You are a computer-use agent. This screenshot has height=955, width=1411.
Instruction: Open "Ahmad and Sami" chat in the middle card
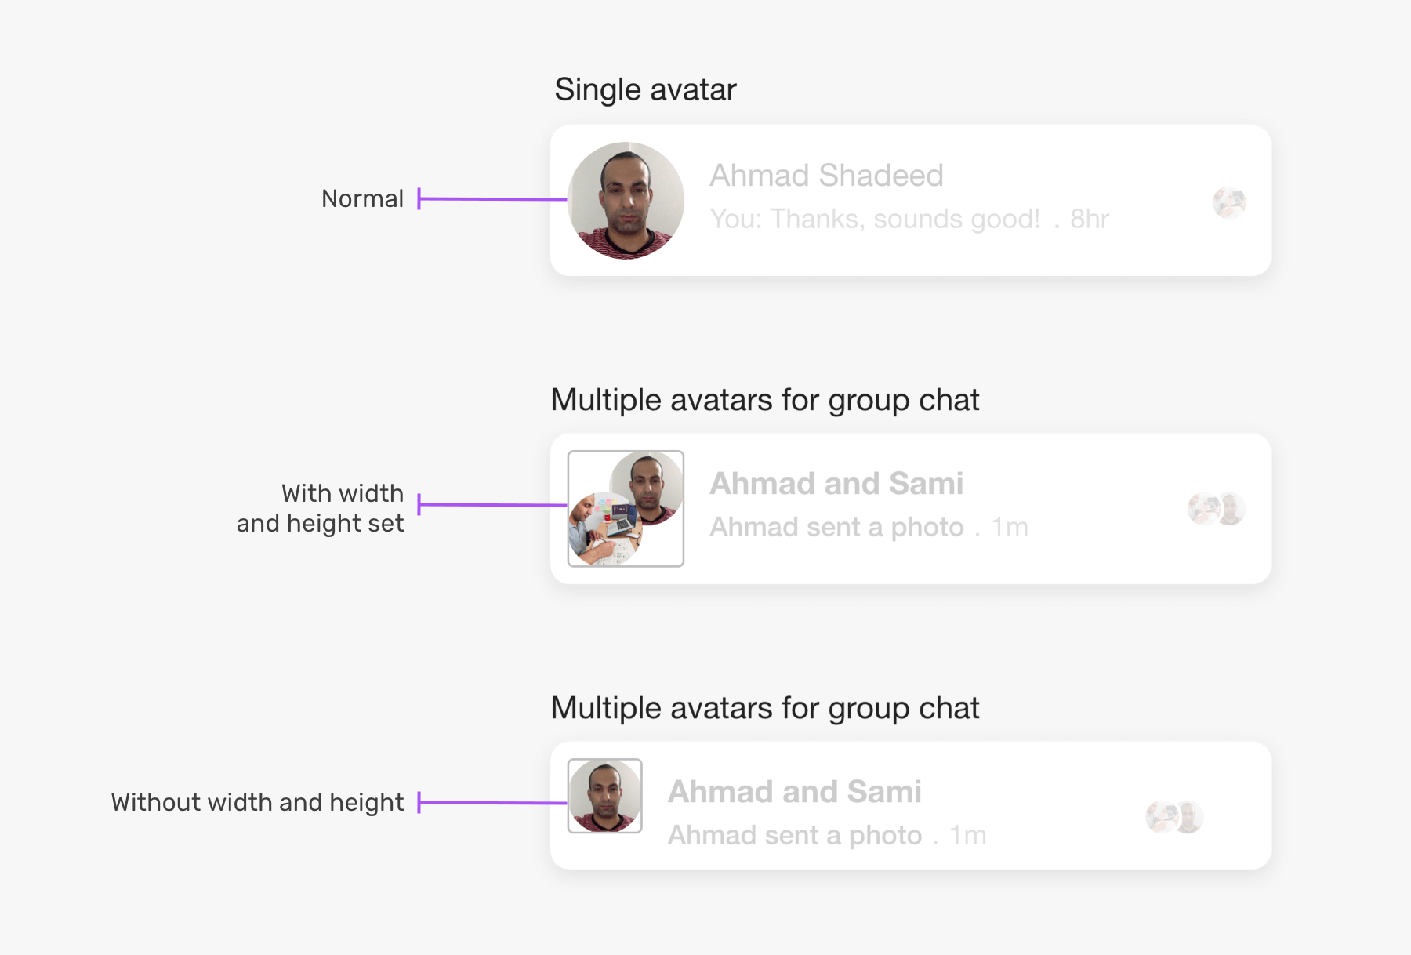(836, 484)
